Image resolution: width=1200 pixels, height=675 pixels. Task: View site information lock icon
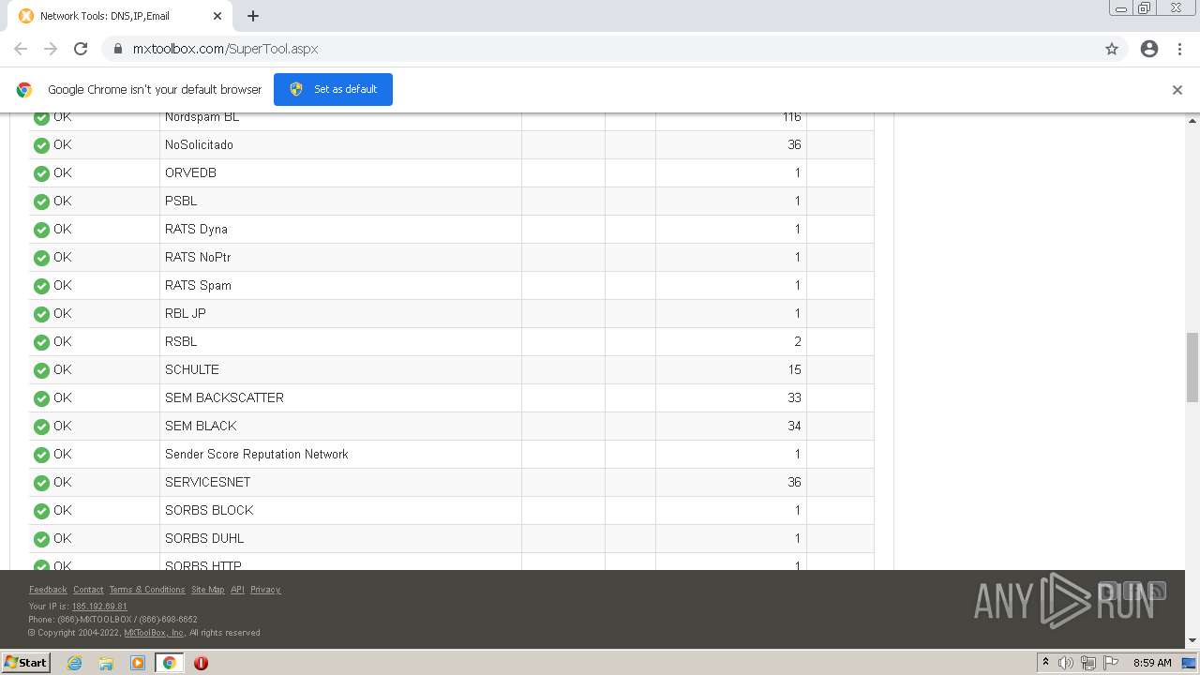tap(117, 49)
